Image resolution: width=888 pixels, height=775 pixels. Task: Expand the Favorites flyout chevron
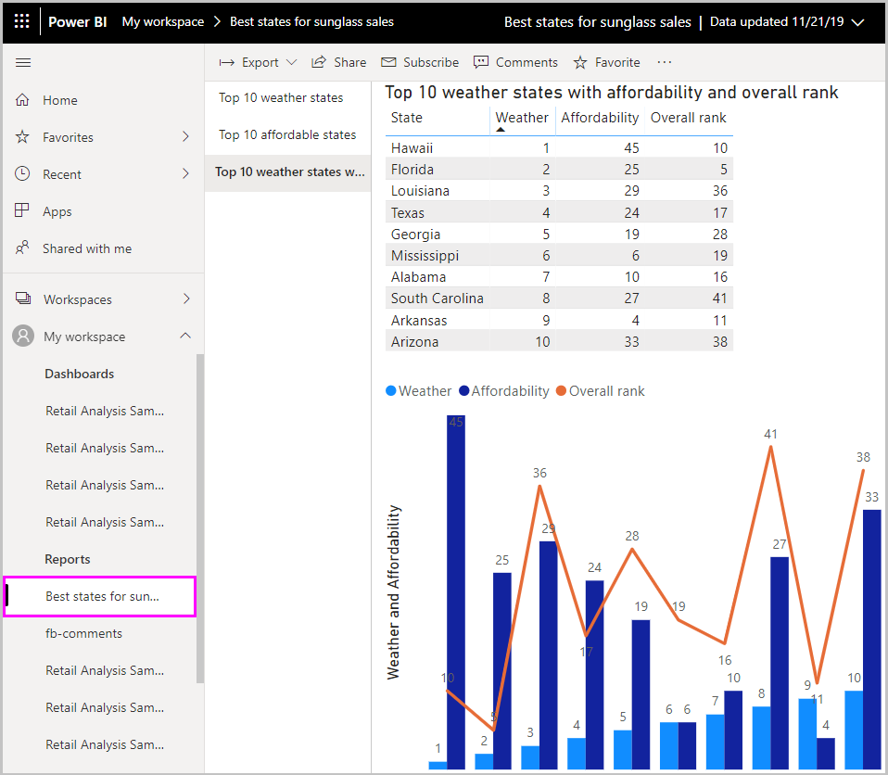[185, 136]
